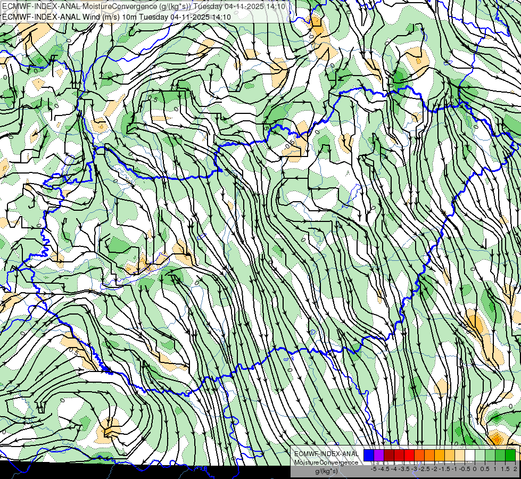The width and height of the screenshot is (521, 479).
Task: Click the -0.5 tick label on legend
Action: [x=465, y=469]
